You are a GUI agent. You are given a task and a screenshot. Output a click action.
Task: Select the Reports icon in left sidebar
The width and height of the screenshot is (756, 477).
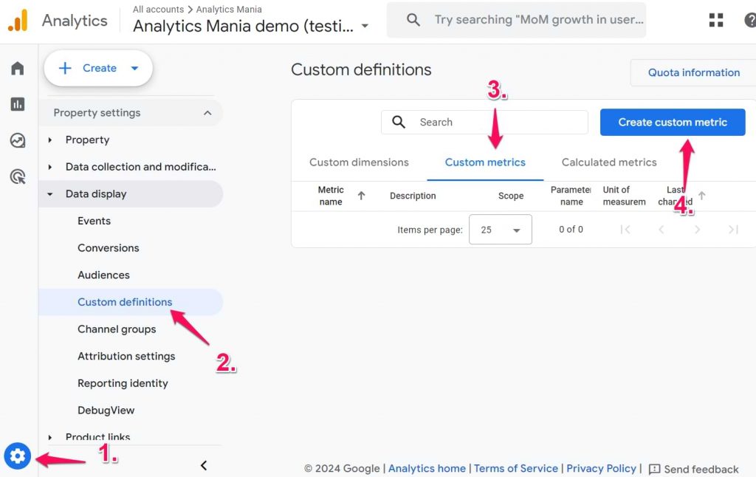(x=17, y=104)
